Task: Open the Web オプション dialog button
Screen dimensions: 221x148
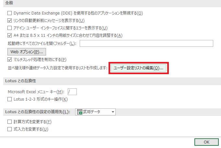Action: (x=27, y=52)
